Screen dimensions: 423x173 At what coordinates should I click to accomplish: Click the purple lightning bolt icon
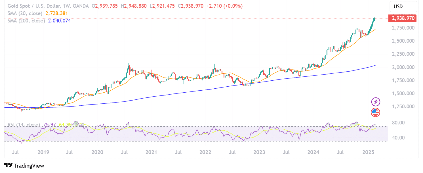point(376,102)
